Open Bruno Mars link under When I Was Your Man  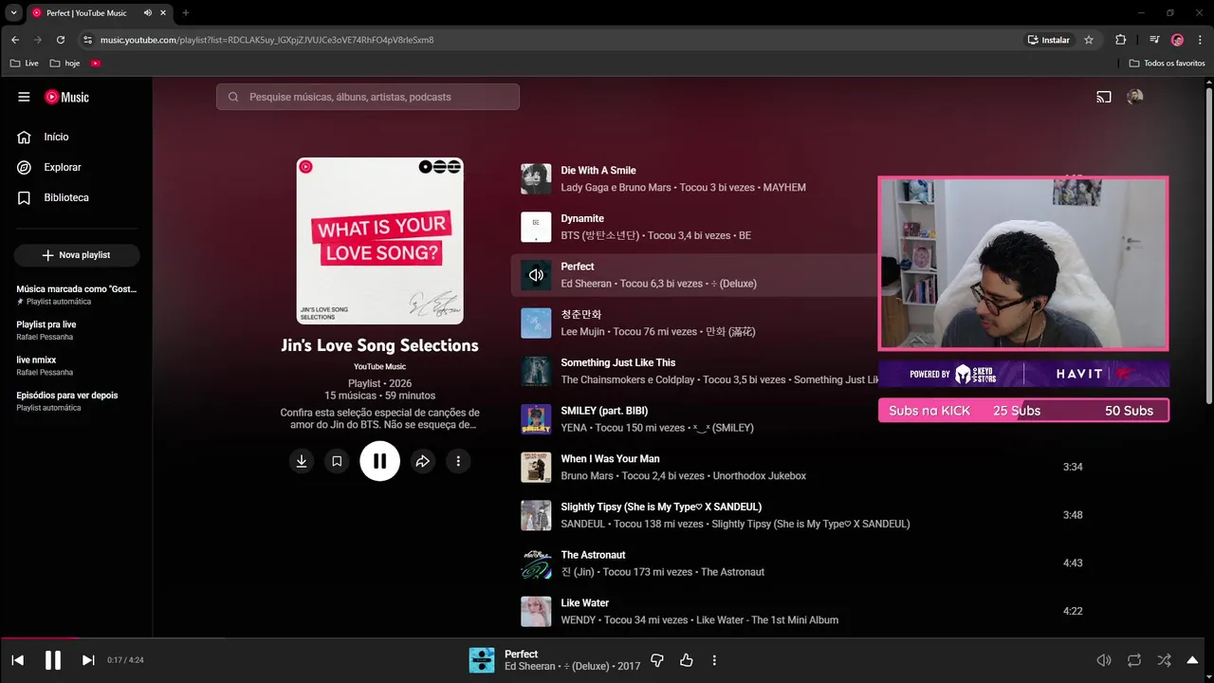pos(587,476)
